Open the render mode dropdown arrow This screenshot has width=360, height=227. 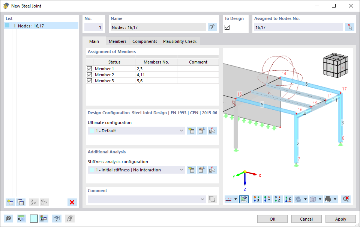(320, 199)
